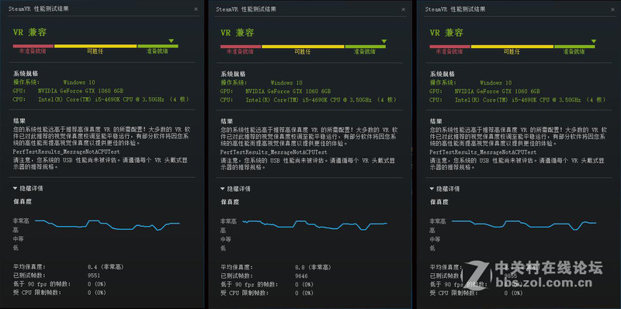621x309 pixels.
Task: Click the '系统规格' heading in left window
Action: (x=26, y=74)
